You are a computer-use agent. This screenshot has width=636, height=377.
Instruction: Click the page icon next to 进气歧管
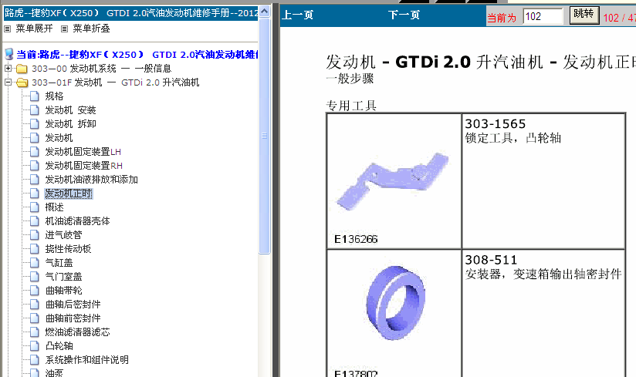(35, 235)
